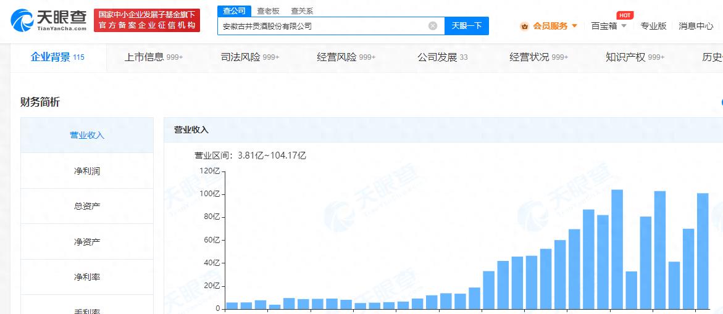Click the red official credit agency banner
This screenshot has width=723, height=314.
147,20
